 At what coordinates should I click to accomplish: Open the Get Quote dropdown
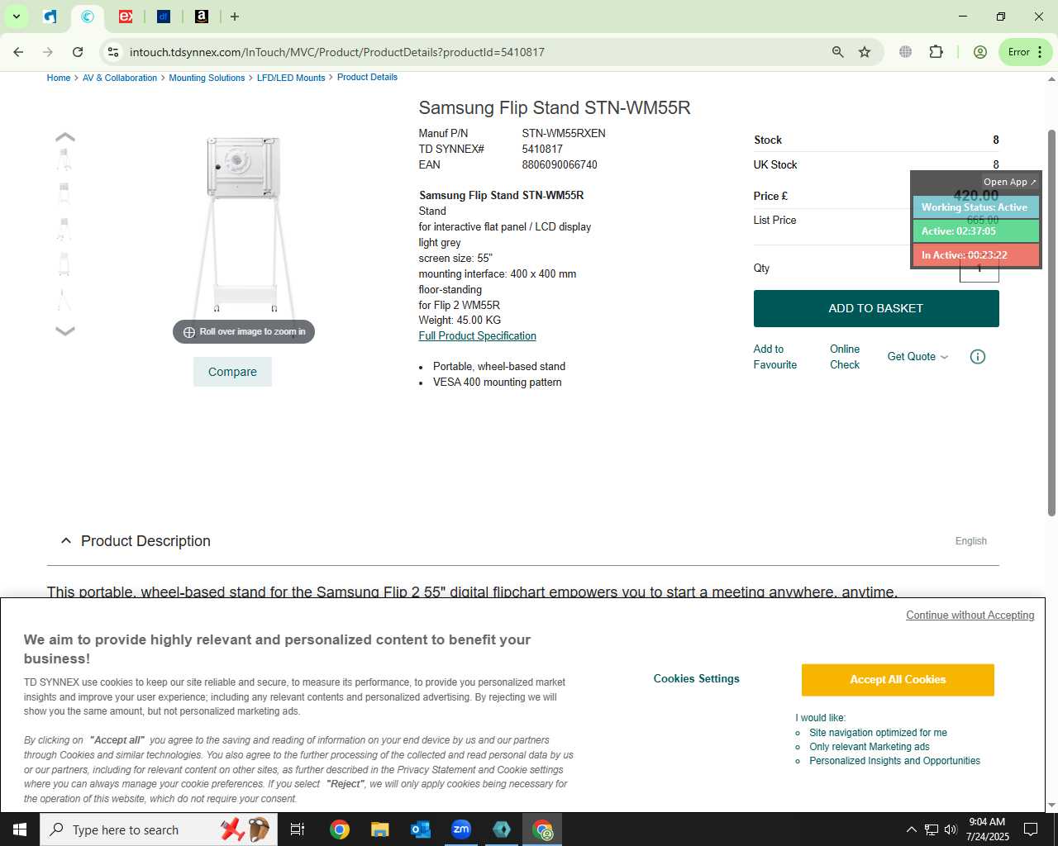pos(917,357)
